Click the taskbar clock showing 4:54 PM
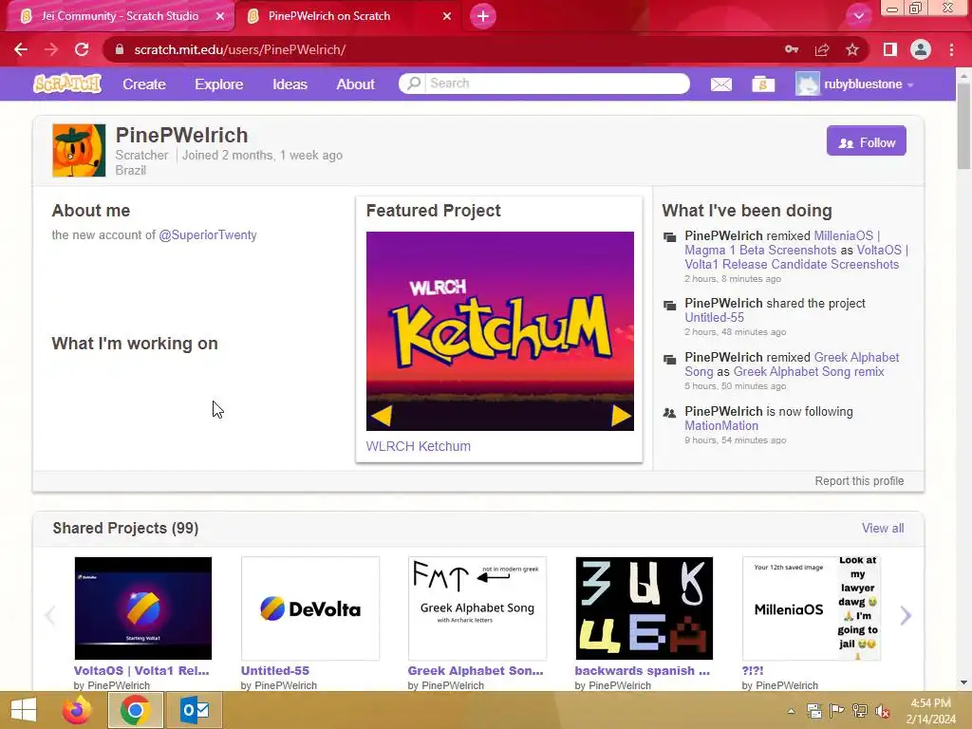Image resolution: width=972 pixels, height=729 pixels. tap(930, 711)
